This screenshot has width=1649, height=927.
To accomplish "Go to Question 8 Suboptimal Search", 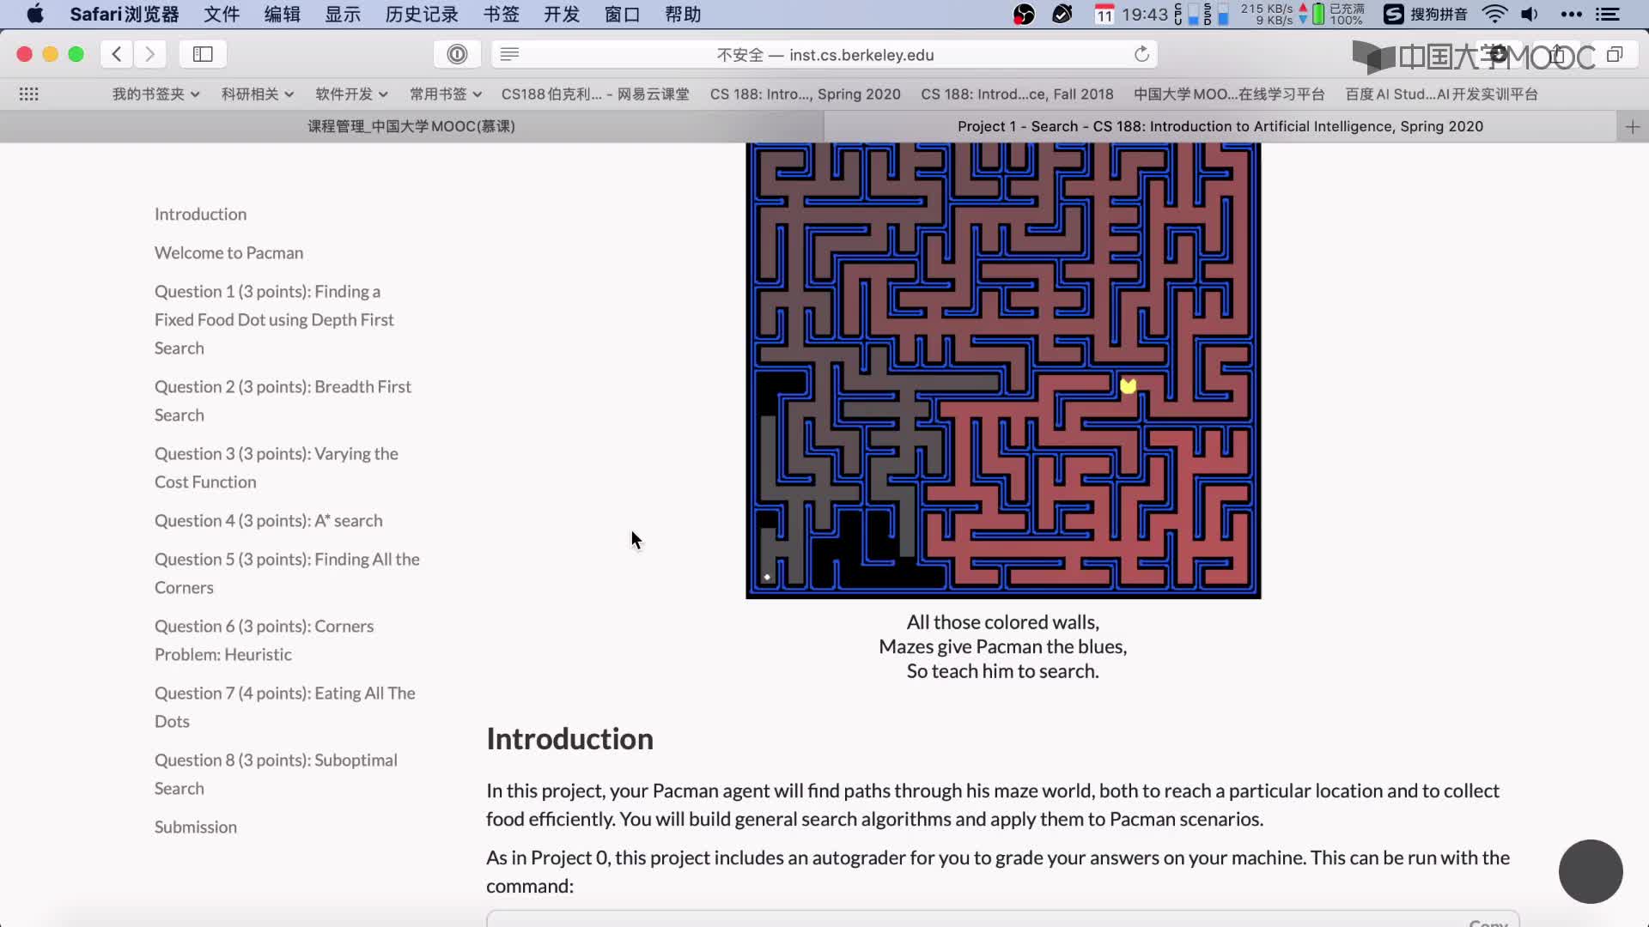I will point(276,774).
